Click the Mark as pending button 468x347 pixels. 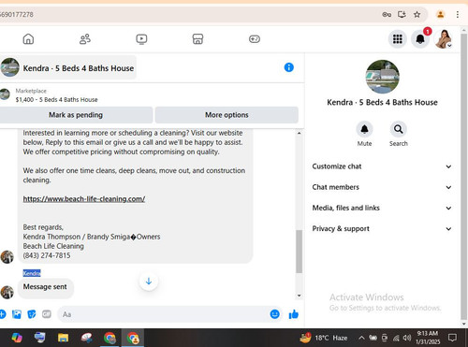76,115
